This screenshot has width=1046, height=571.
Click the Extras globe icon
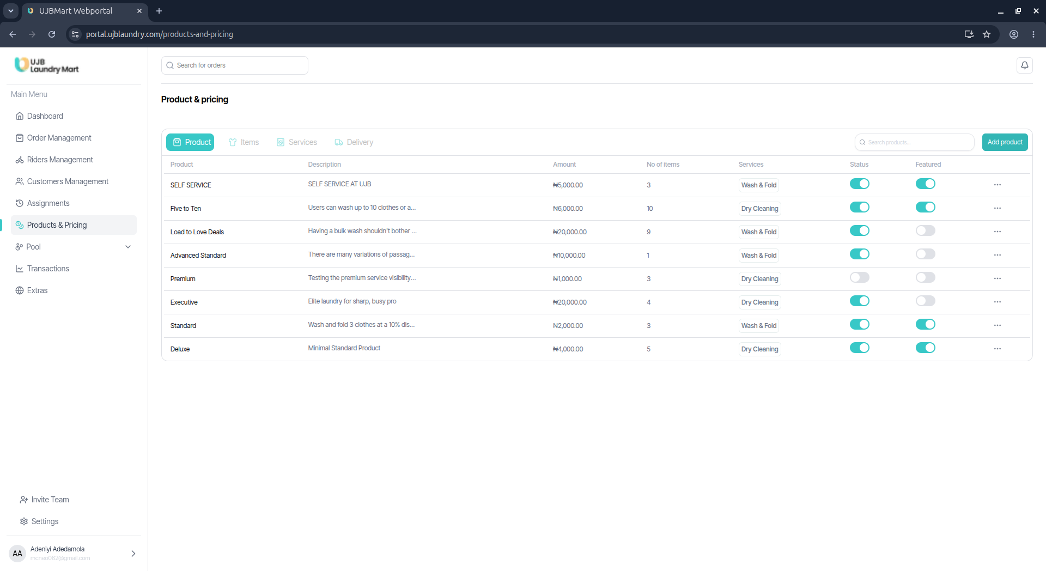point(20,290)
